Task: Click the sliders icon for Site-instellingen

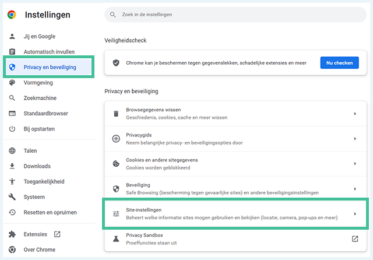Action: [116, 214]
